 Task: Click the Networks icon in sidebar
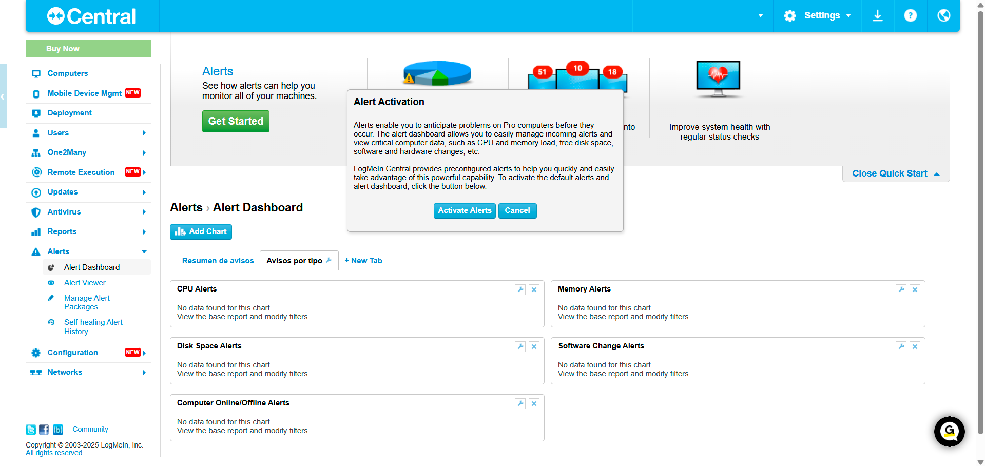pyautogui.click(x=36, y=373)
